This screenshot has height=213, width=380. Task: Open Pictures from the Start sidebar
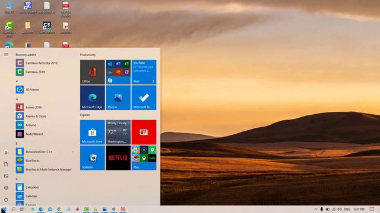(6, 176)
